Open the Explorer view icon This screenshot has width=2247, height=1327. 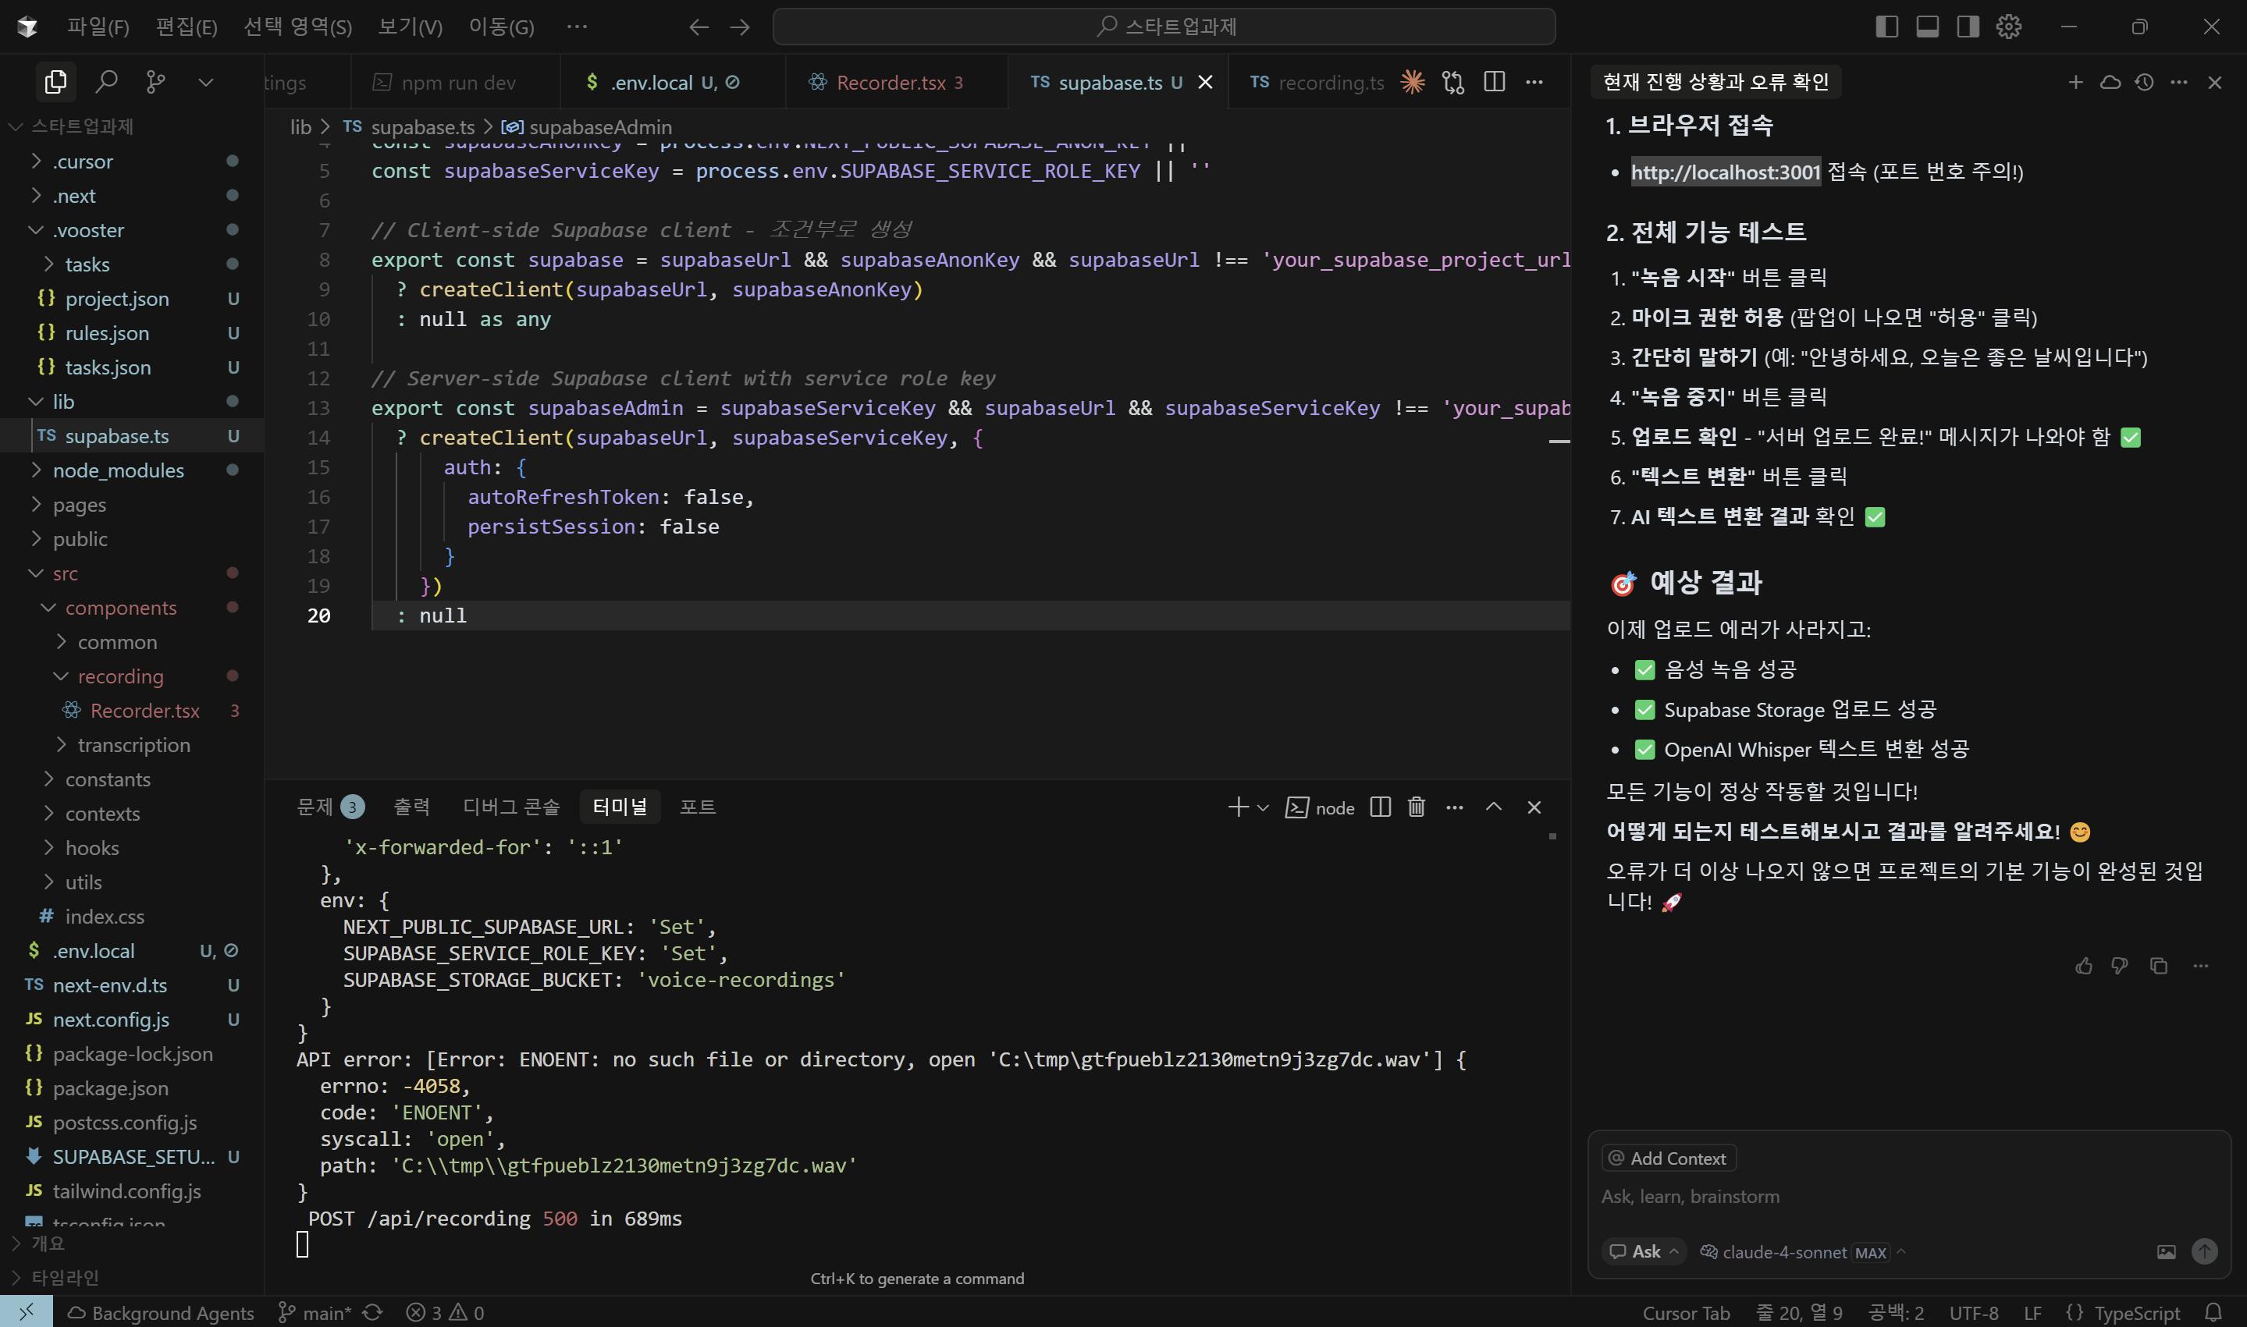pyautogui.click(x=55, y=82)
